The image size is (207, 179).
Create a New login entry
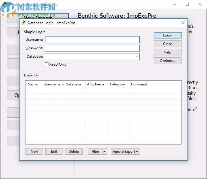(34, 152)
